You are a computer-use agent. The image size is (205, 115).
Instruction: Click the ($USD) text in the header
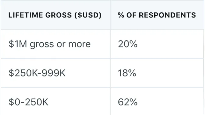[x=88, y=15]
